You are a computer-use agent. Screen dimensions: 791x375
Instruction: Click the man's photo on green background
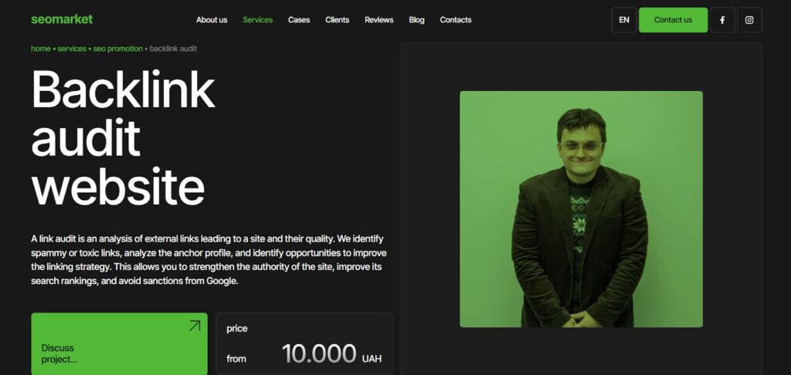pos(581,209)
